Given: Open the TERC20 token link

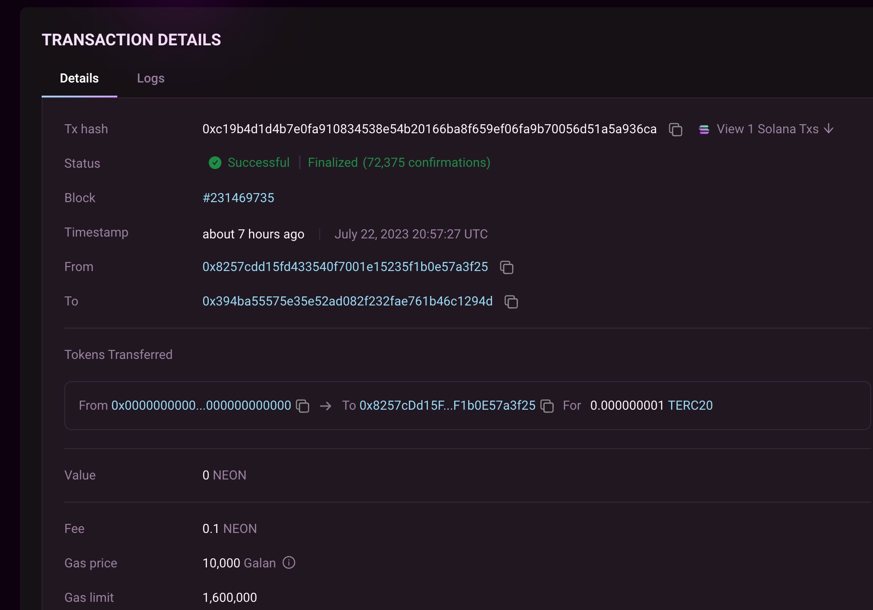Looking at the screenshot, I should point(690,406).
